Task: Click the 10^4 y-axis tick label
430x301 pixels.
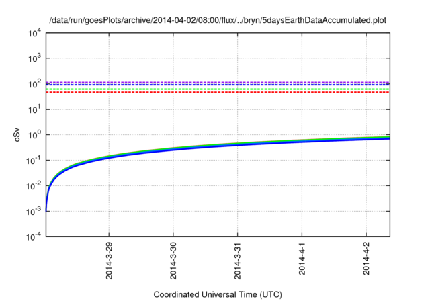Action: pos(35,34)
